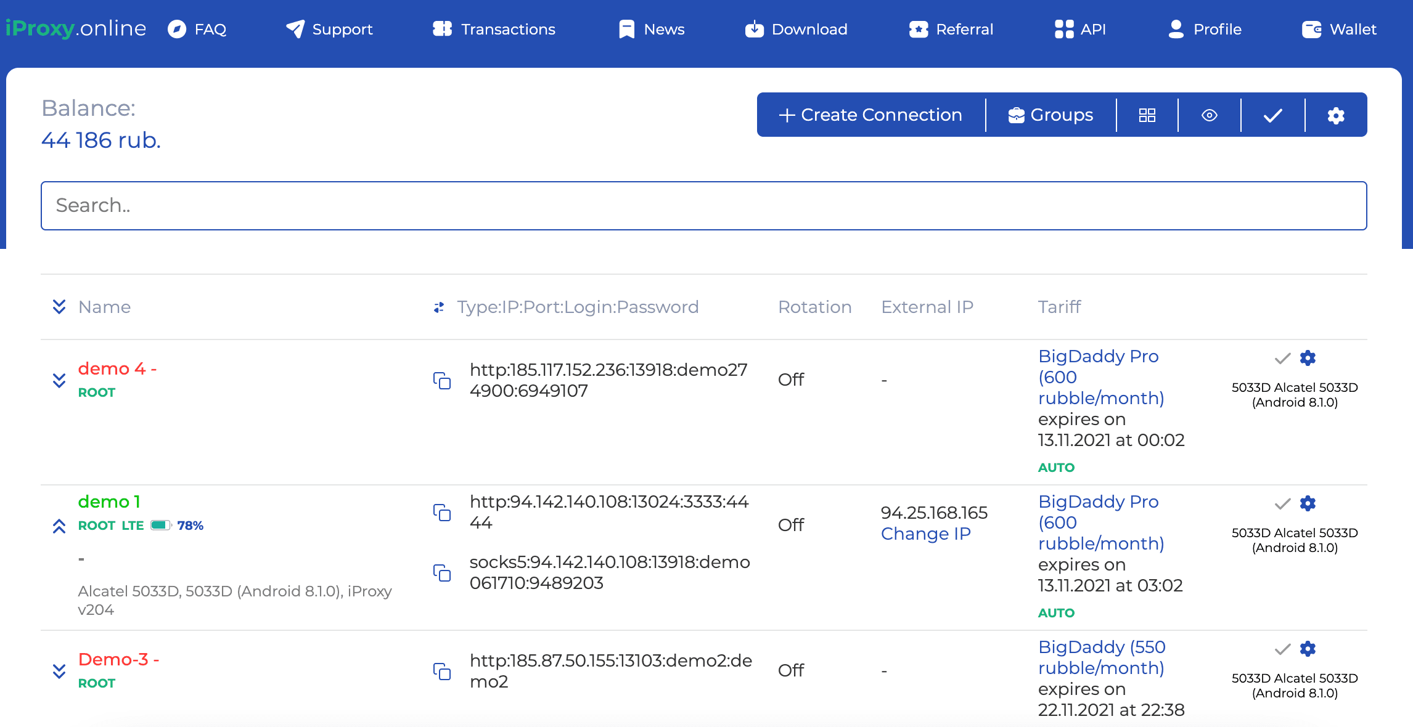Screen dimensions: 1413x727
Task: Copy the socks5 credentials for demo 1
Action: coord(443,572)
